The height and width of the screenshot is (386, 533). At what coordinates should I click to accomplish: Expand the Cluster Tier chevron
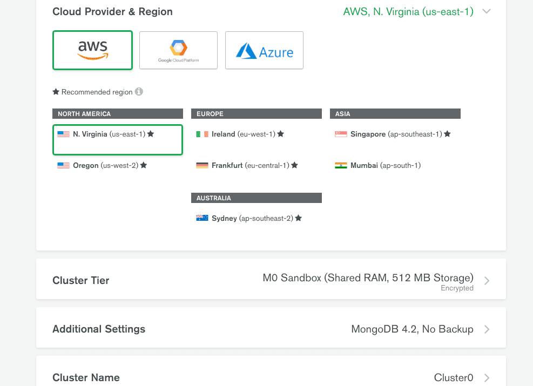487,281
